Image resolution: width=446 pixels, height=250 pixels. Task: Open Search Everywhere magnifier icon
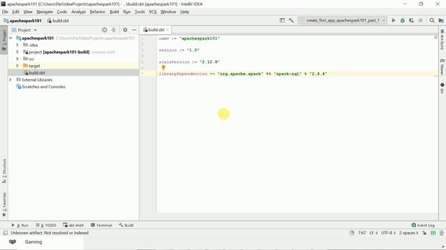(432, 20)
